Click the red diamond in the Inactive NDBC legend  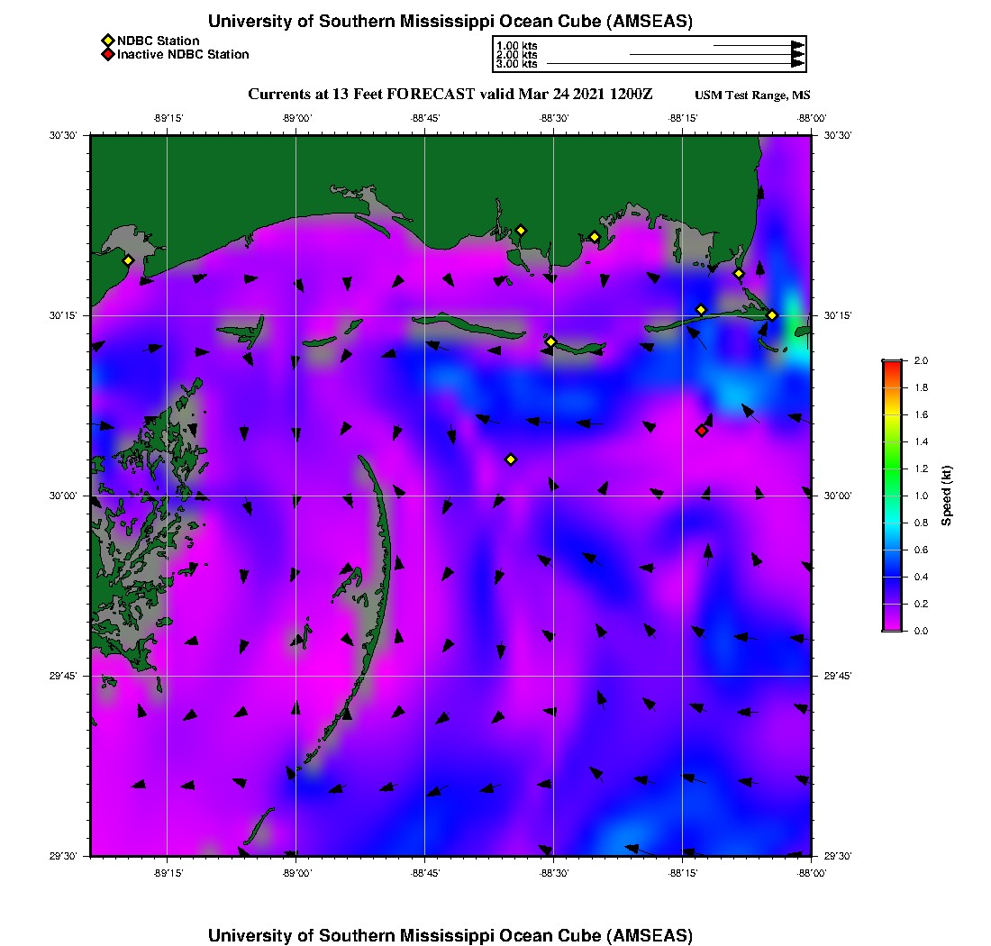click(x=108, y=55)
